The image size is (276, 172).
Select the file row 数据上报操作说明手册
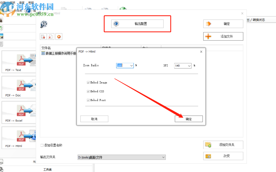coord(59,53)
